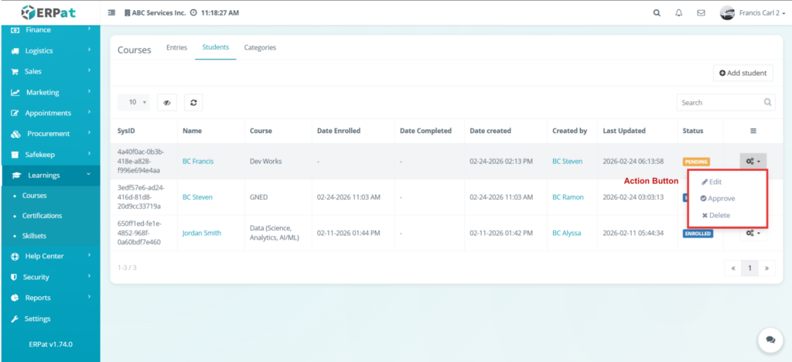Open the BC Francis student link
This screenshot has width=792, height=362.
[197, 162]
